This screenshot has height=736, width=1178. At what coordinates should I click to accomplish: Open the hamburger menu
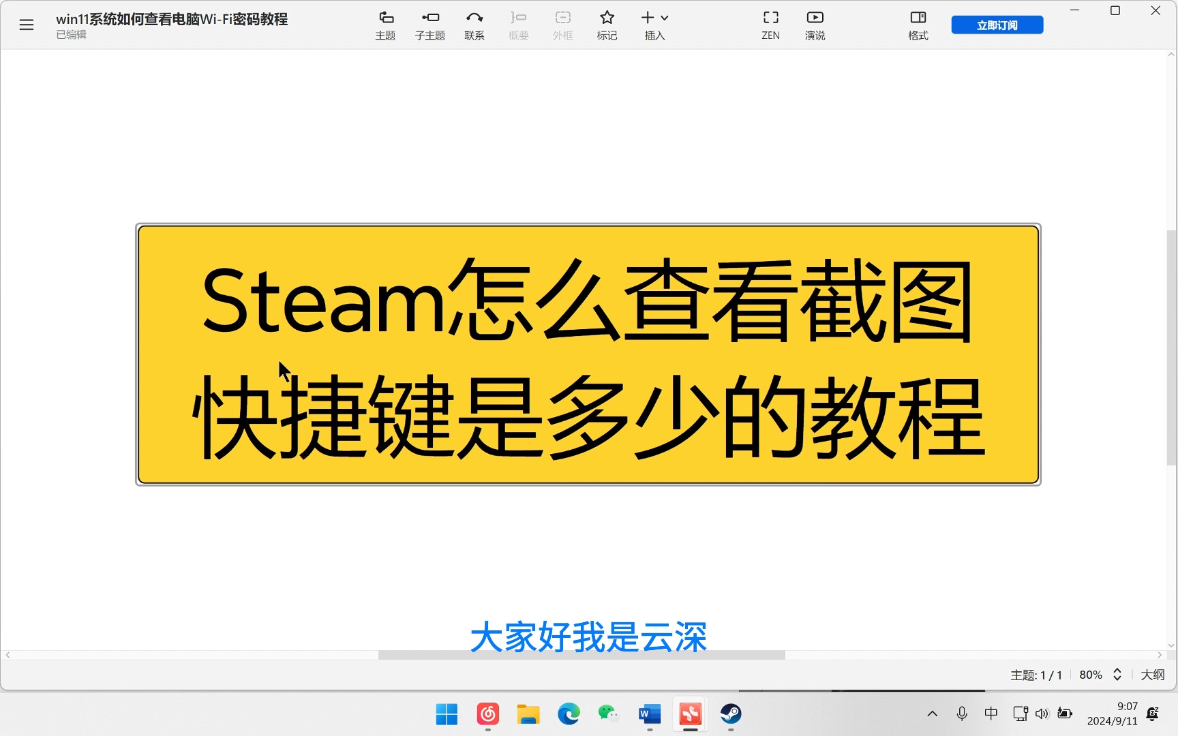coord(27,25)
